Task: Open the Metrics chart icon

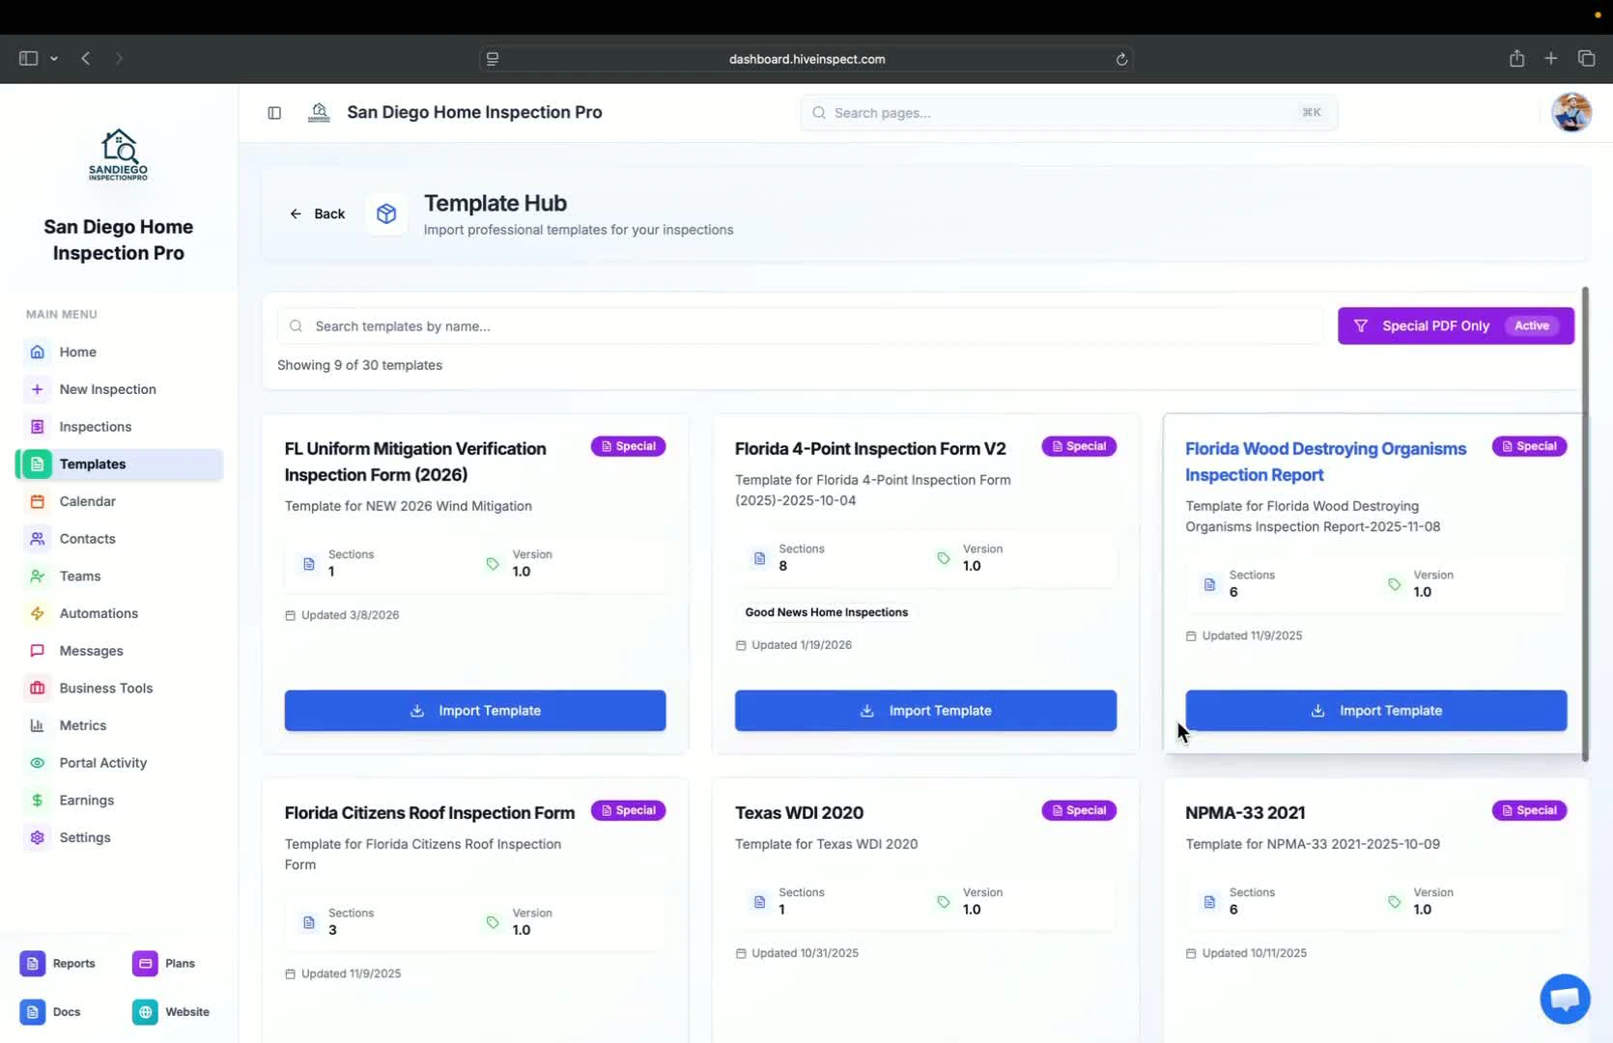Action: (37, 725)
